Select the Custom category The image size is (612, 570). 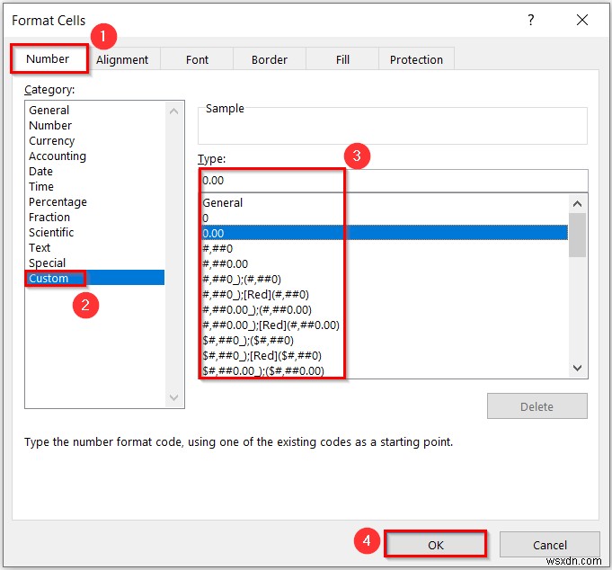tap(96, 278)
